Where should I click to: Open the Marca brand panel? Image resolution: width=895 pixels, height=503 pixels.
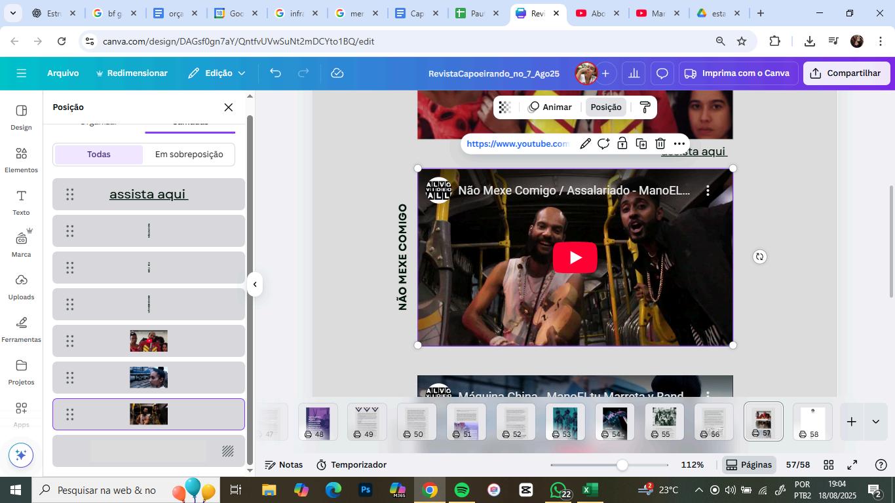pos(21,244)
